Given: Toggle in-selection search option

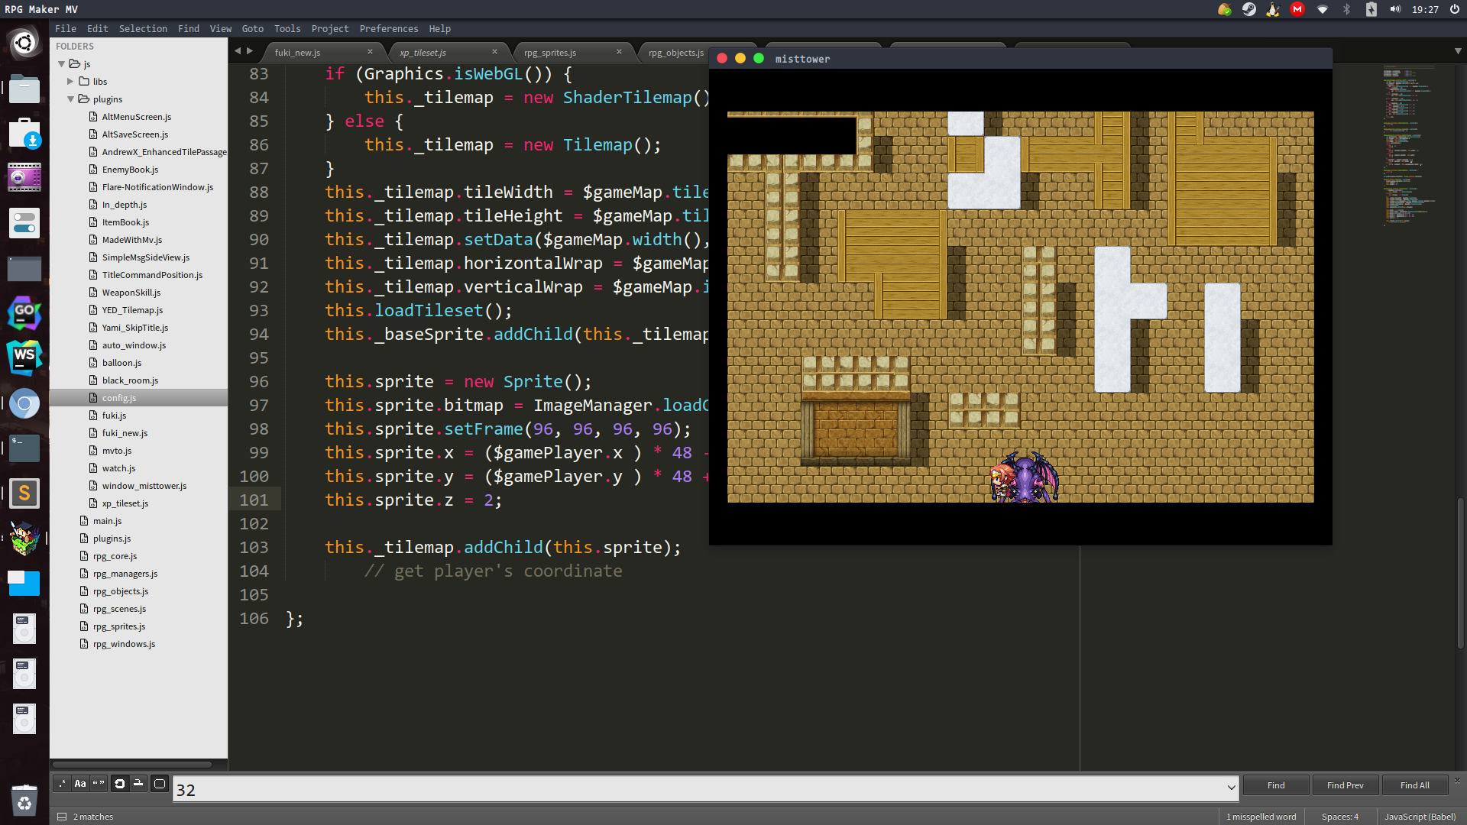Looking at the screenshot, I should click(138, 784).
